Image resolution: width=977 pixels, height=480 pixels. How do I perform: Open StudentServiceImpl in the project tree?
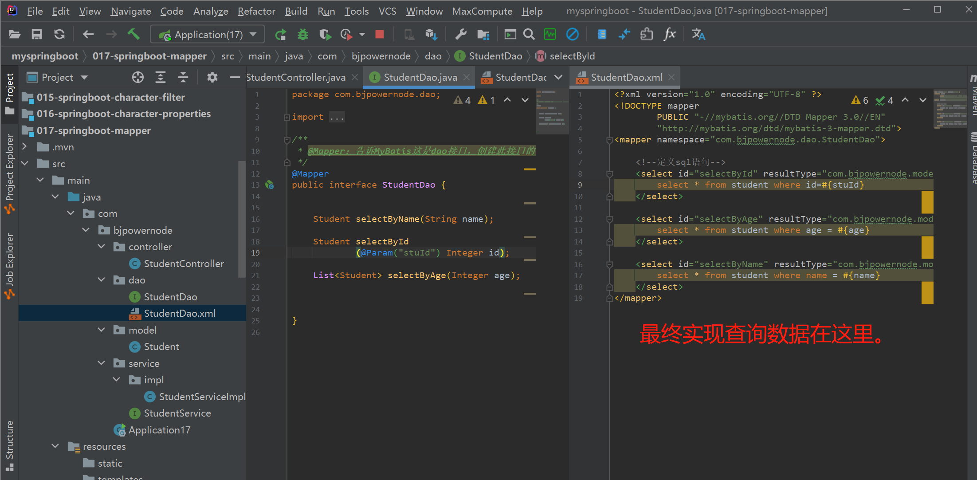pos(202,397)
